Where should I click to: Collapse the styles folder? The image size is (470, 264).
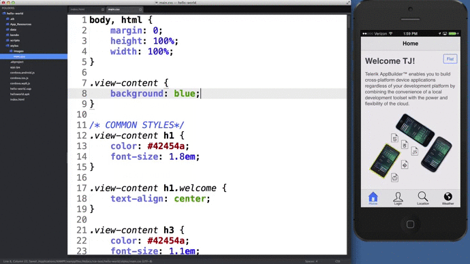(7, 46)
